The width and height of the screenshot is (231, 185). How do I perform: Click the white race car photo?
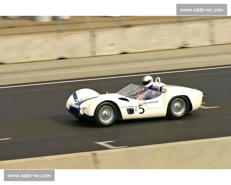[x=115, y=92]
